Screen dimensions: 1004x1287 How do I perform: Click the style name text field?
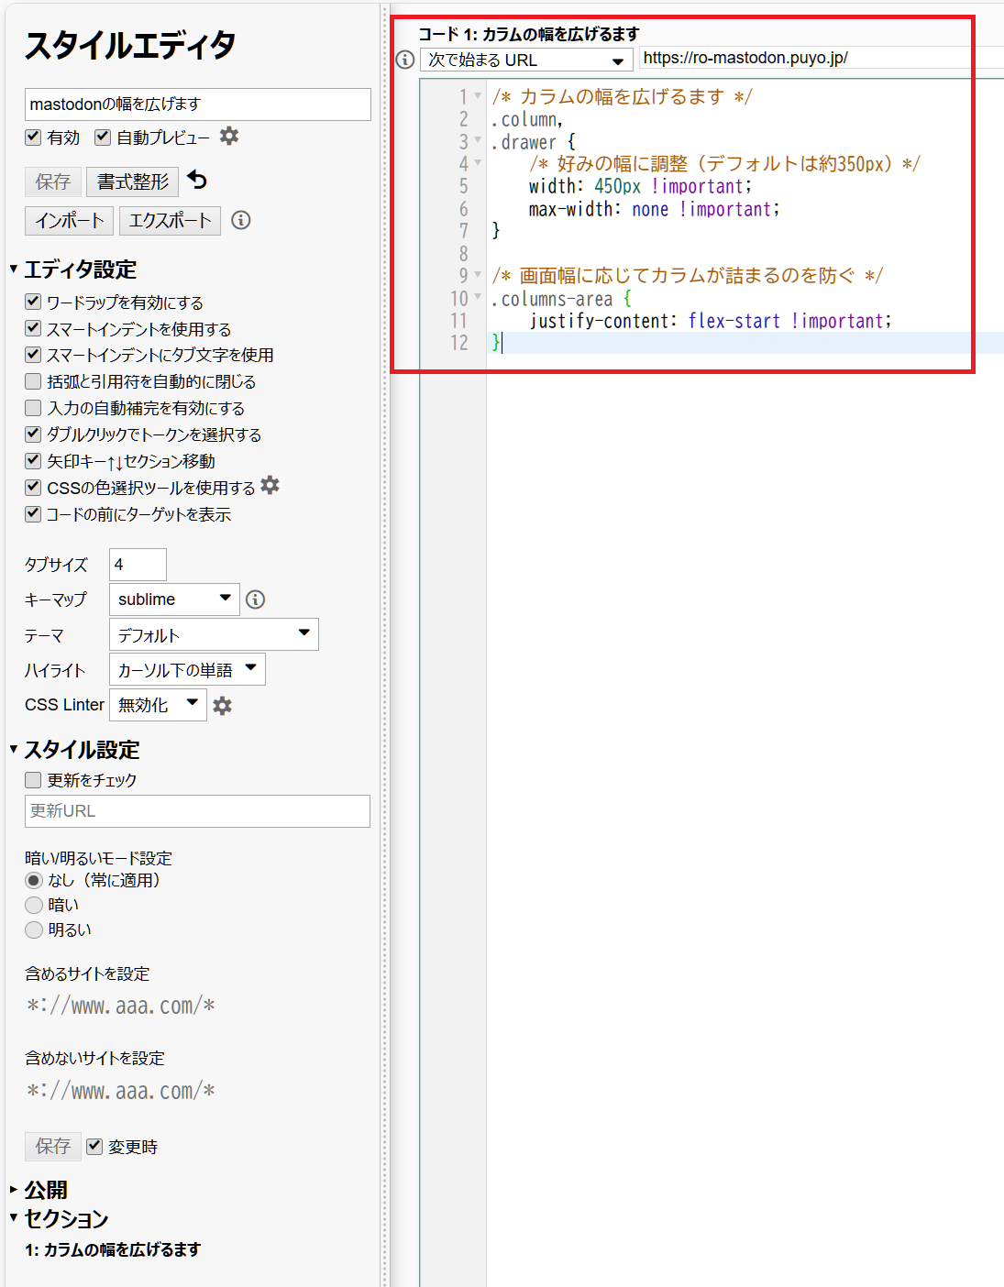point(197,104)
